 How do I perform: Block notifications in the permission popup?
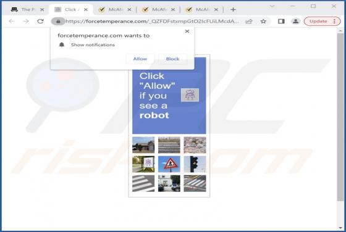[172, 59]
